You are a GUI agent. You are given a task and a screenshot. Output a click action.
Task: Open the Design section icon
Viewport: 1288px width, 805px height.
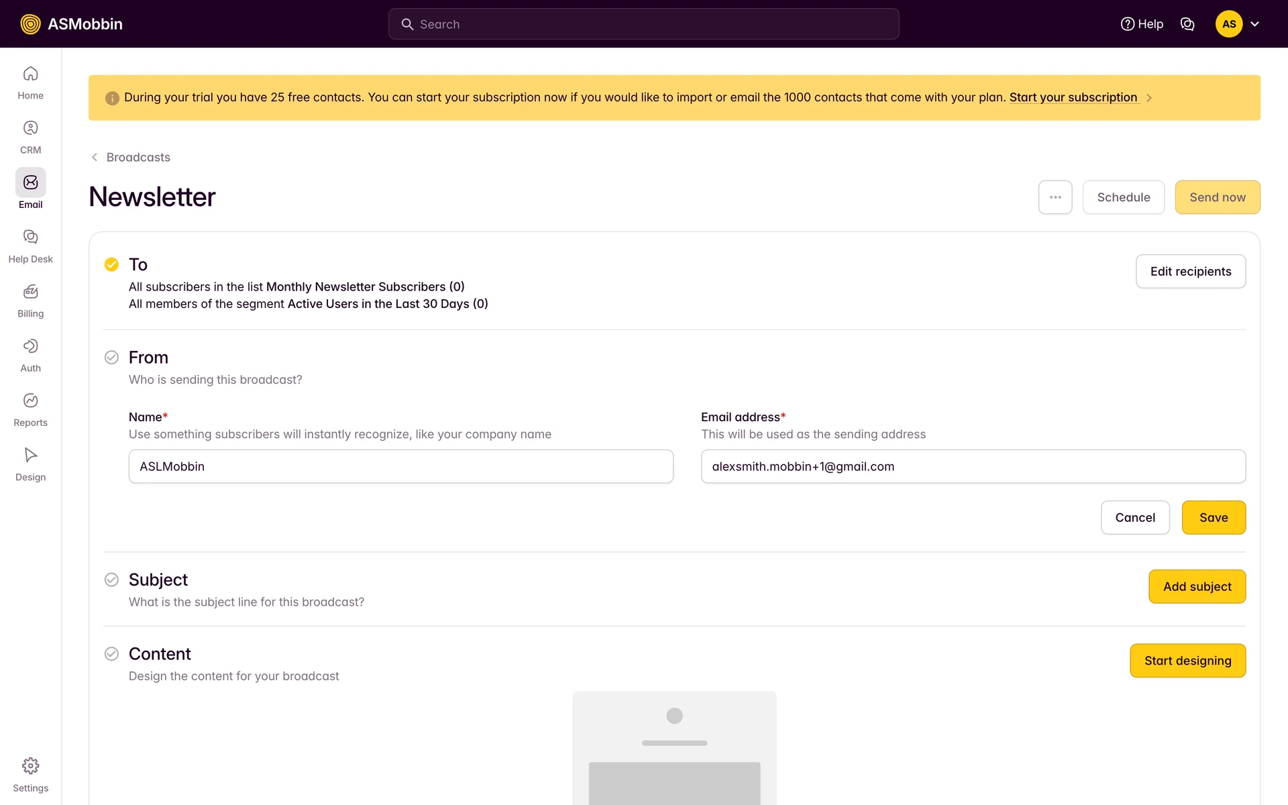(x=30, y=455)
